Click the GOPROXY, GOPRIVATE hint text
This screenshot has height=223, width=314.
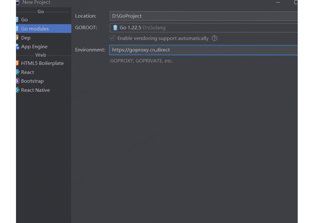141,61
